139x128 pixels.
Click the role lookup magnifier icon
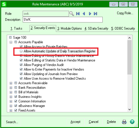(72, 14)
